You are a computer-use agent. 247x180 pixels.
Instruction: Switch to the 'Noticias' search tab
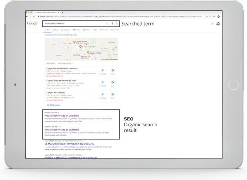click(77, 30)
